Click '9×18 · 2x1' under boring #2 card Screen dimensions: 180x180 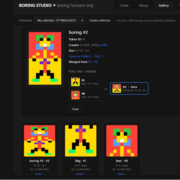click(39, 165)
